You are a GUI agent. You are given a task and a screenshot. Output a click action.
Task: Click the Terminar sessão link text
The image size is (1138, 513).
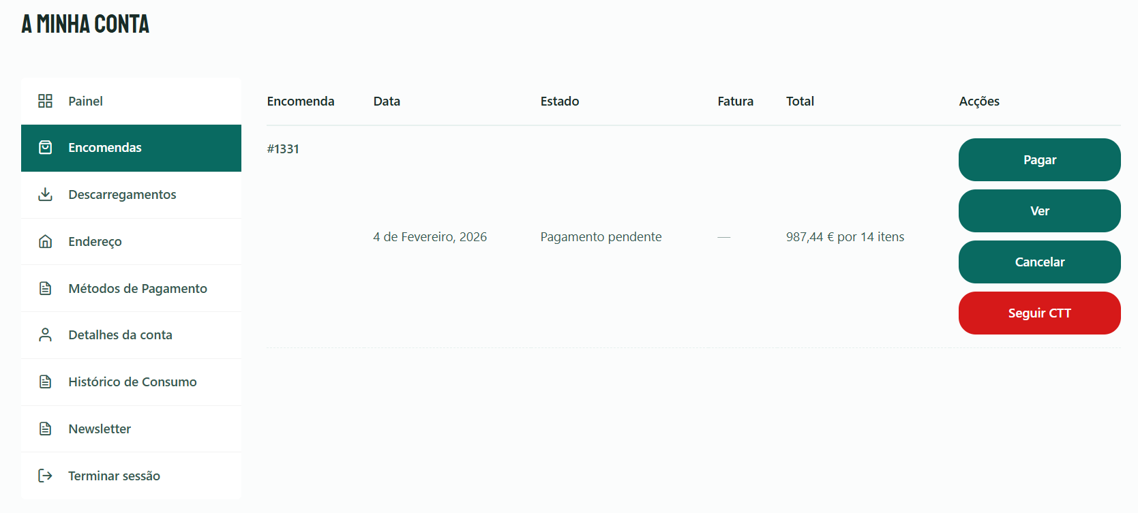click(x=114, y=476)
